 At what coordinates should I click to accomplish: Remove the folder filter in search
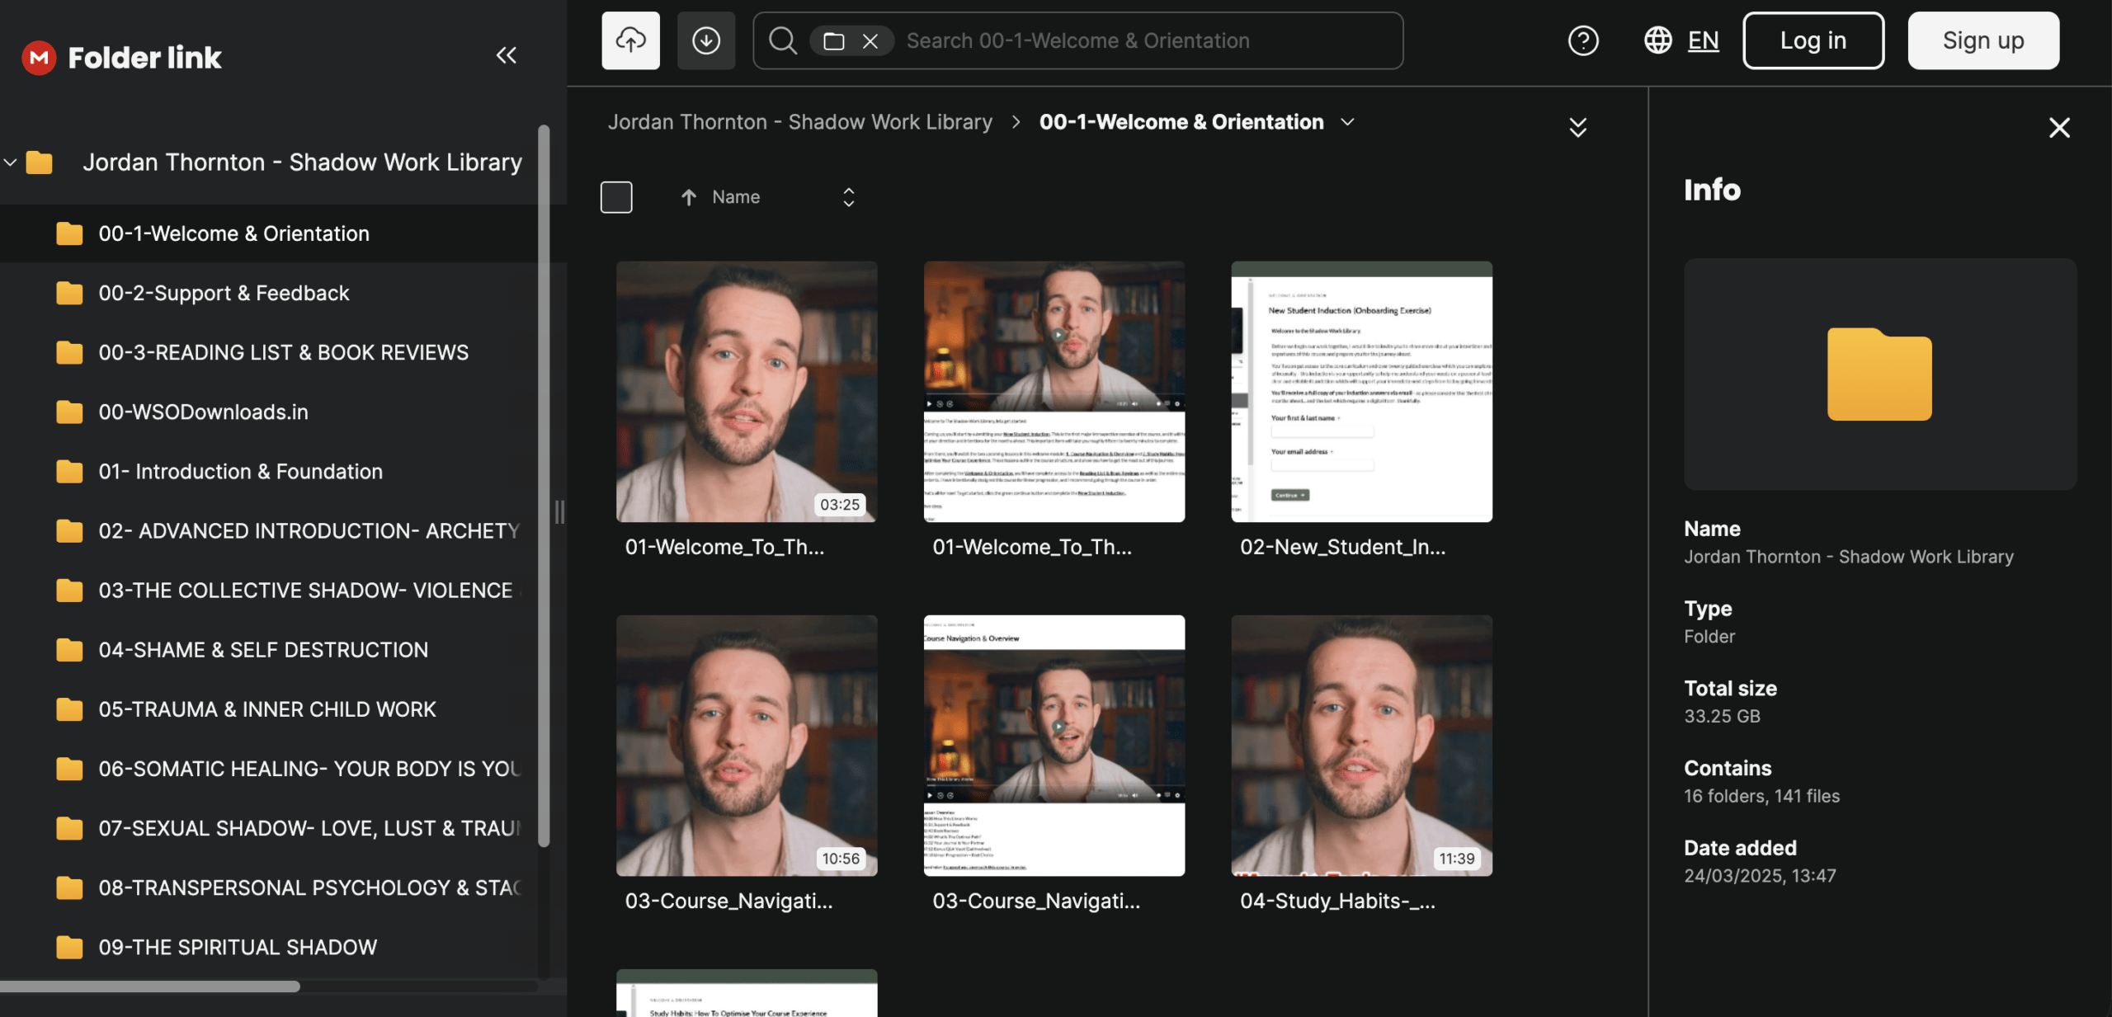(x=870, y=41)
